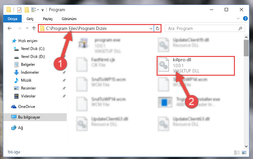This screenshot has height=159, width=253.
Task: Click the Properties icon in the quick access toolbar
Action: pos(19,10)
